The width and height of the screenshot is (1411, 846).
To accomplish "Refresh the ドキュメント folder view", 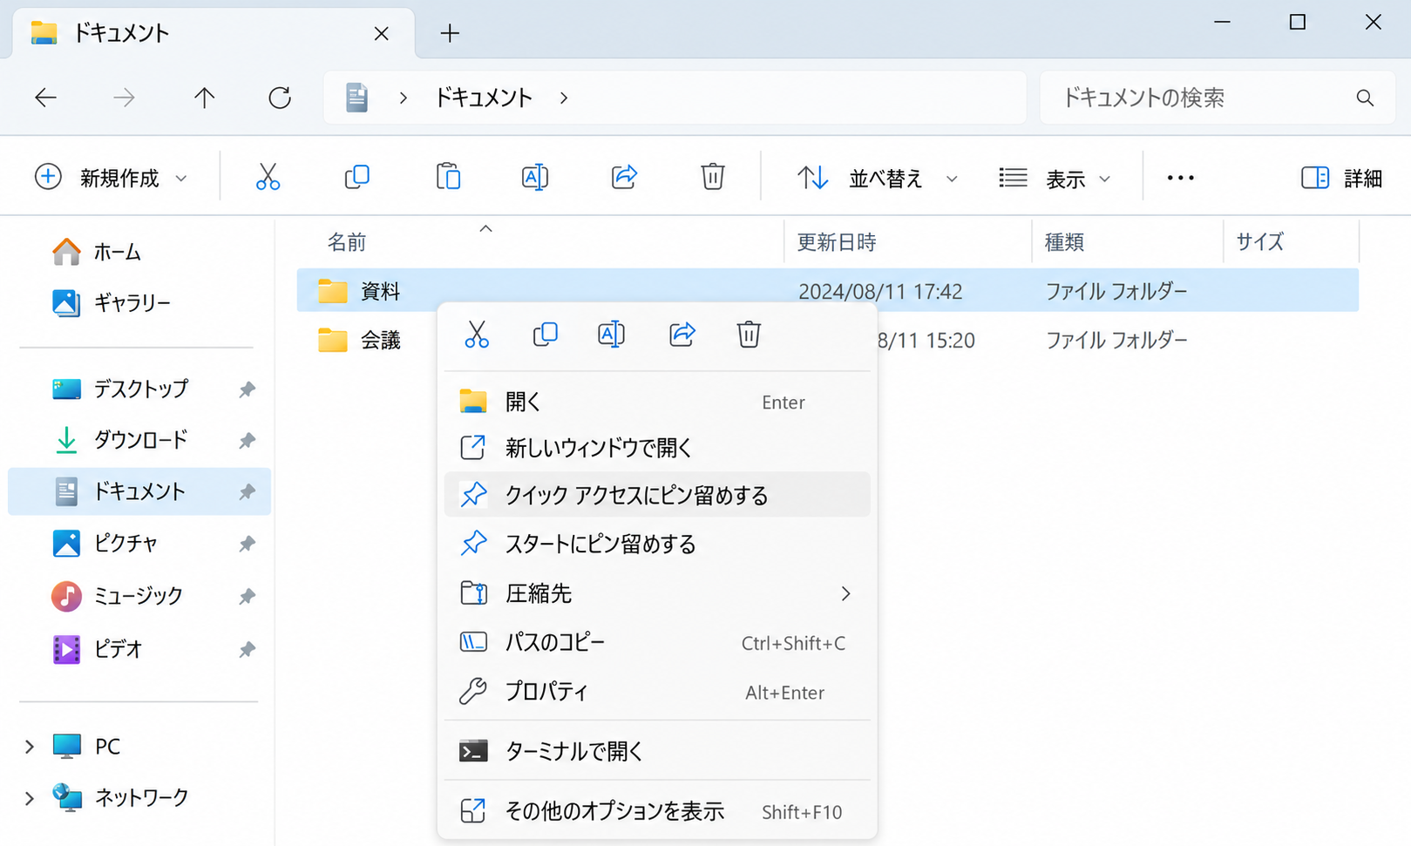I will (280, 98).
